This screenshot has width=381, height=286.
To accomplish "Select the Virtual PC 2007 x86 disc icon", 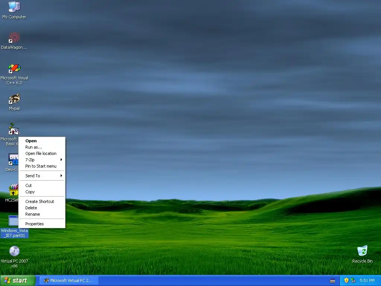I will pos(14,251).
